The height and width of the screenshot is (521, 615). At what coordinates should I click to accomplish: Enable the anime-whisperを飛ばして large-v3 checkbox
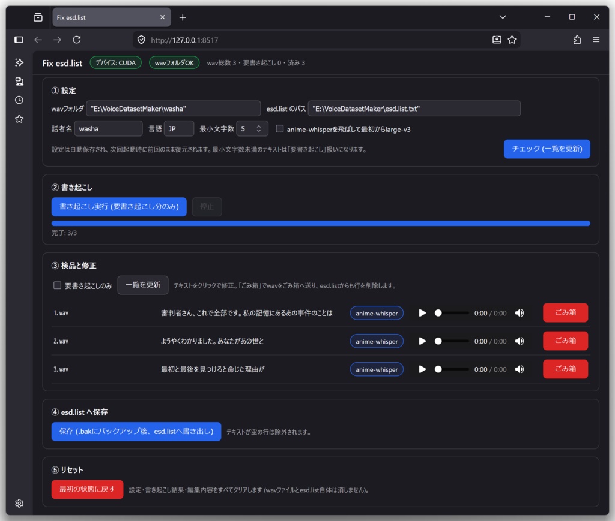click(x=280, y=129)
